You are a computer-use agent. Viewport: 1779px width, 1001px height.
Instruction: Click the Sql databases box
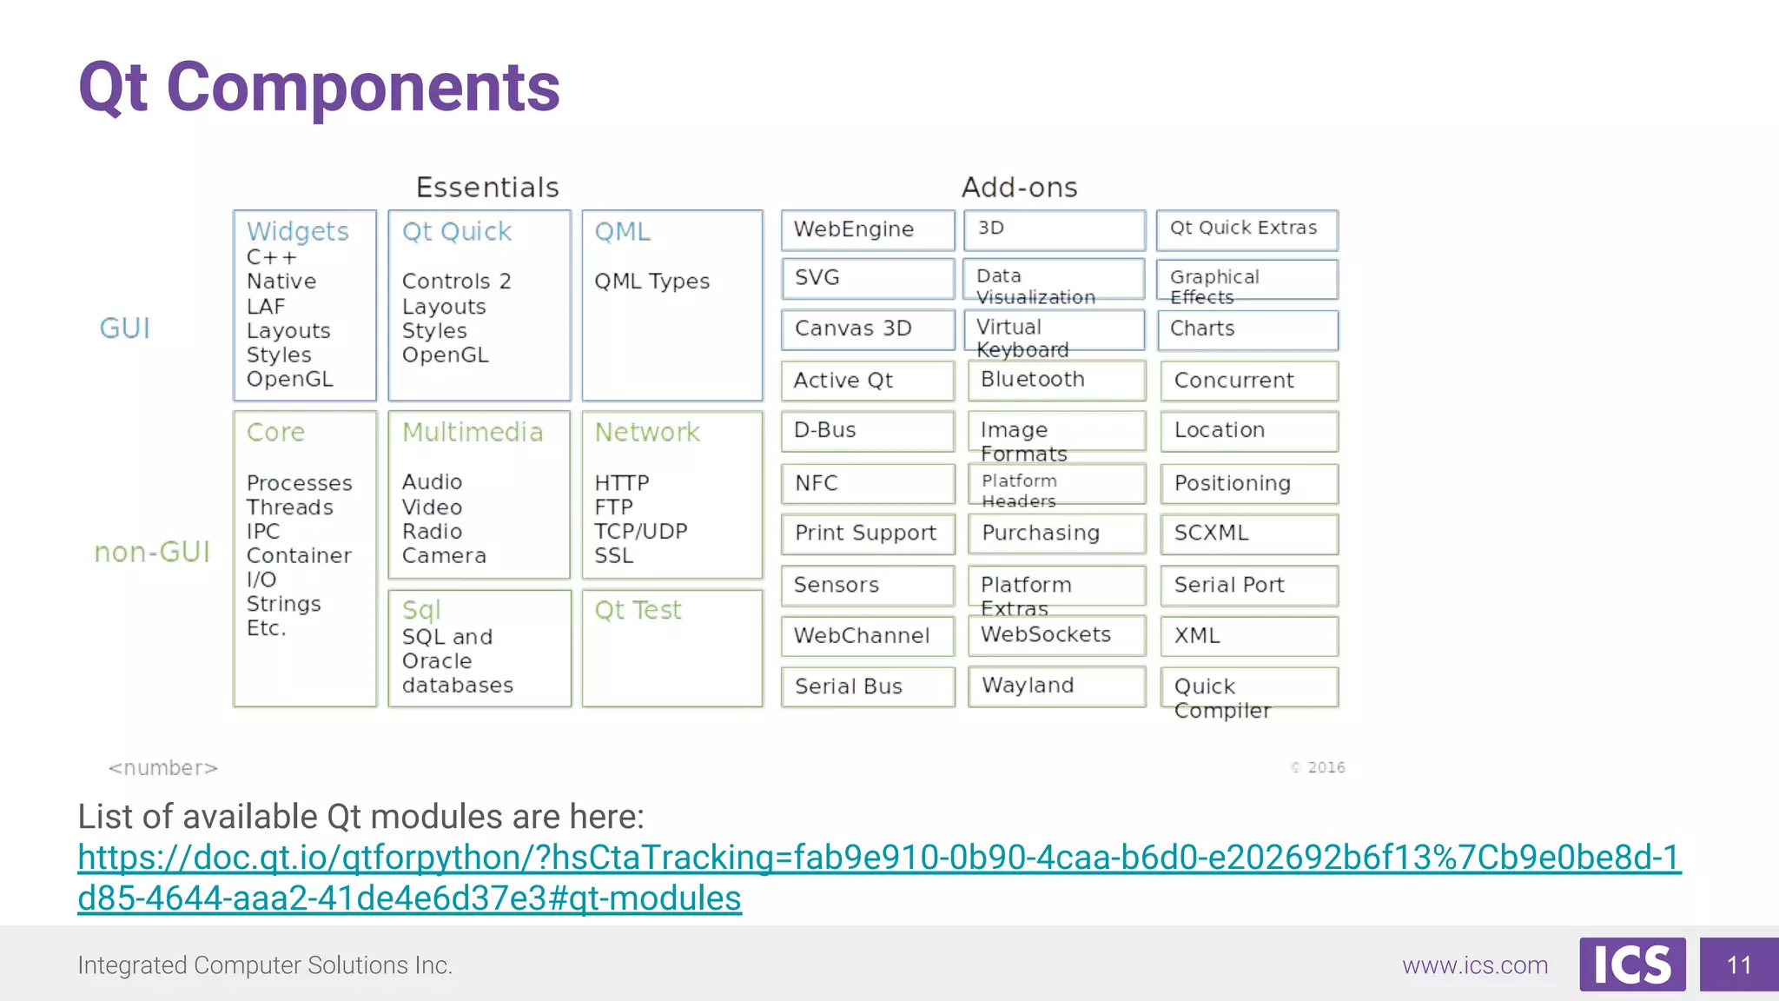point(479,648)
